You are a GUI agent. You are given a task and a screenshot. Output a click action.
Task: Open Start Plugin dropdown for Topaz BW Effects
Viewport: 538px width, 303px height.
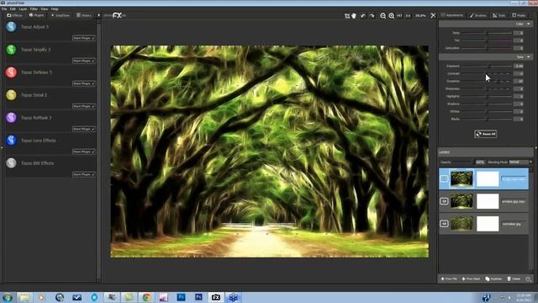pos(84,174)
